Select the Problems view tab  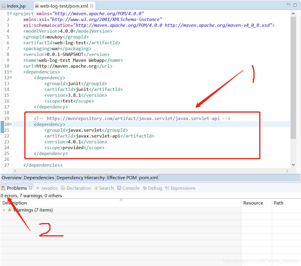pyautogui.click(x=17, y=188)
